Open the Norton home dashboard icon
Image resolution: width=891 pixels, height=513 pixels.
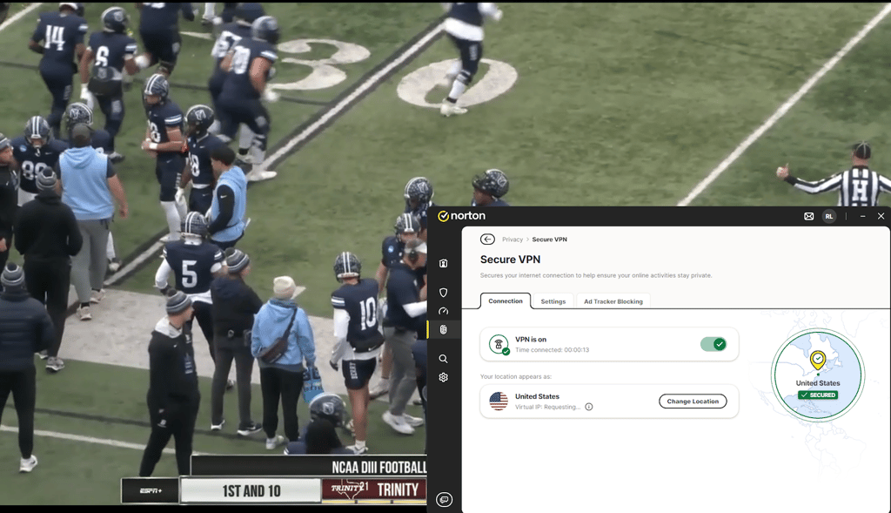click(443, 263)
